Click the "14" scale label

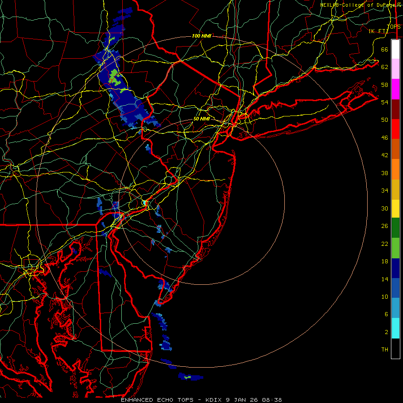pos(385,279)
